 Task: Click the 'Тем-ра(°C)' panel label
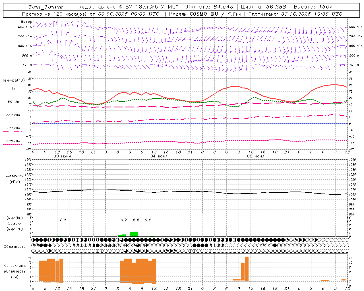(x=13, y=80)
